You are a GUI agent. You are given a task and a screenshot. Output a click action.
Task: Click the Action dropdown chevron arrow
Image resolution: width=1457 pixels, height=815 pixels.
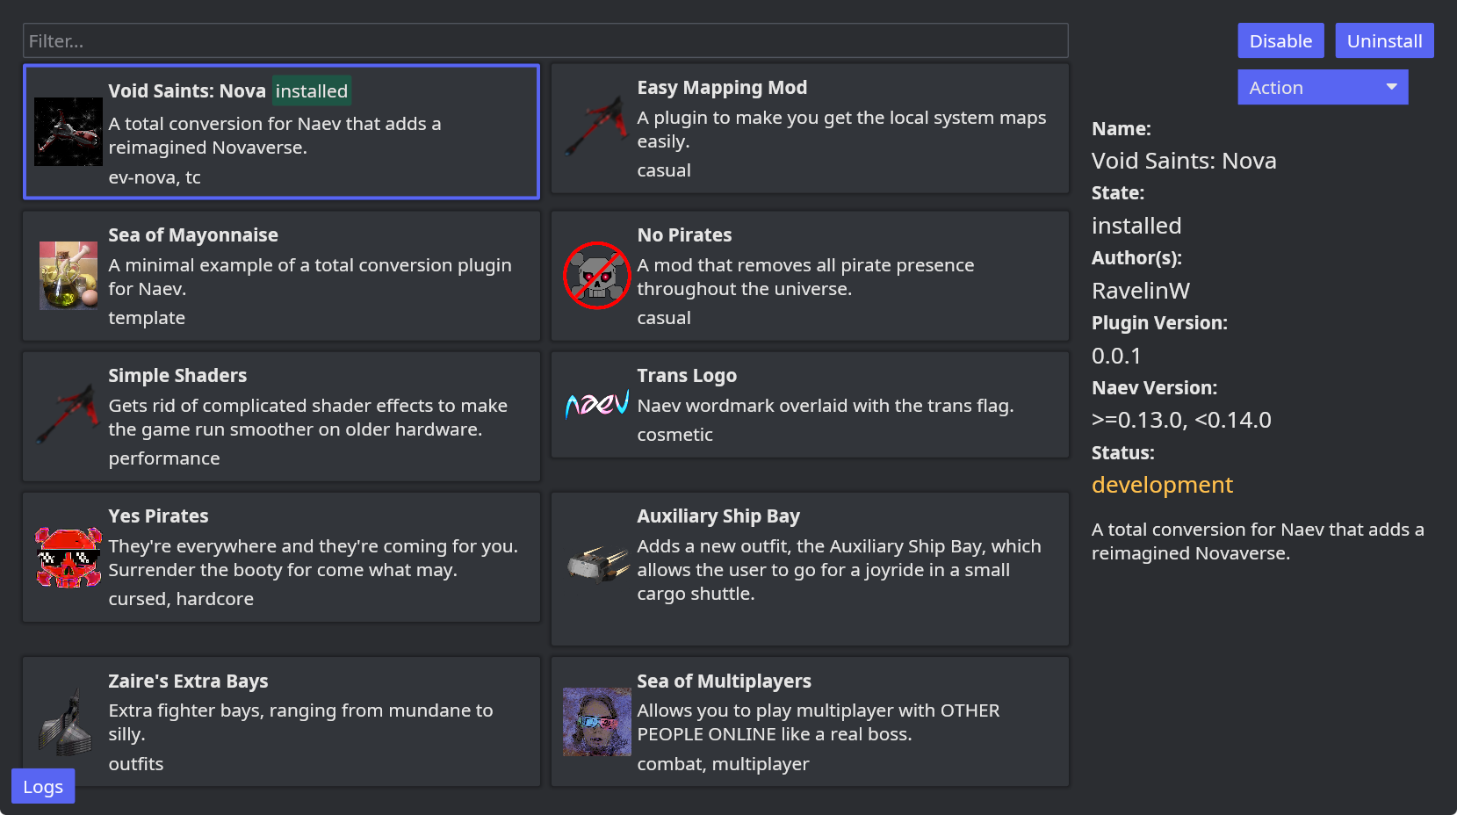[1391, 87]
